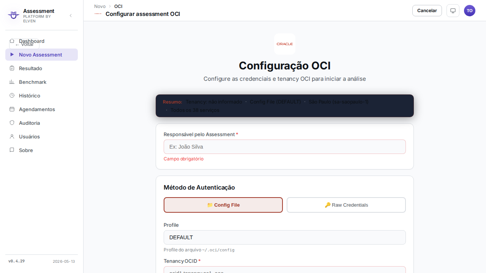This screenshot has width=486, height=273.
Task: Click the 2026-05-13 date label
Action: coord(64,262)
